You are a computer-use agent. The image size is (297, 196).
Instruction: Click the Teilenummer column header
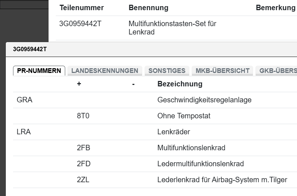tap(81, 8)
